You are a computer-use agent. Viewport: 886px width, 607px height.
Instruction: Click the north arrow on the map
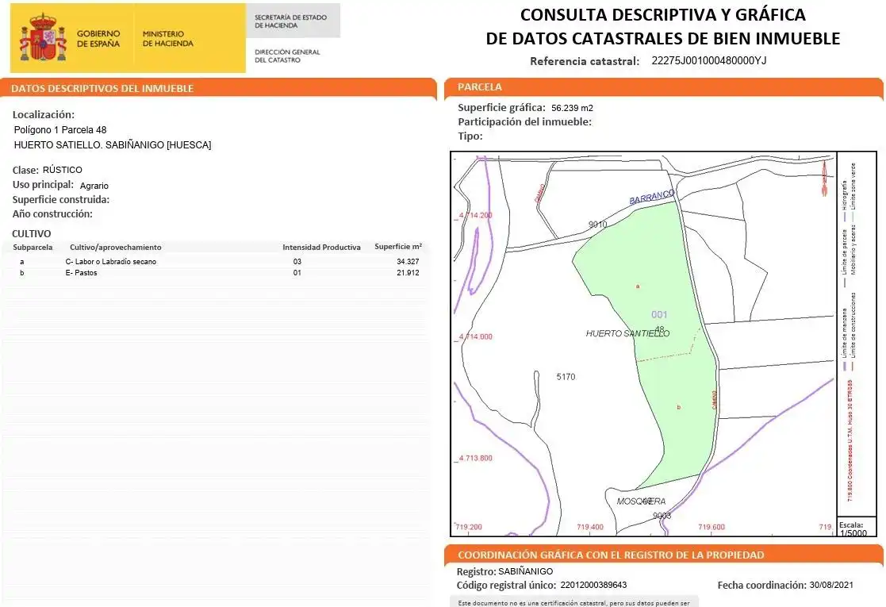pos(824,178)
